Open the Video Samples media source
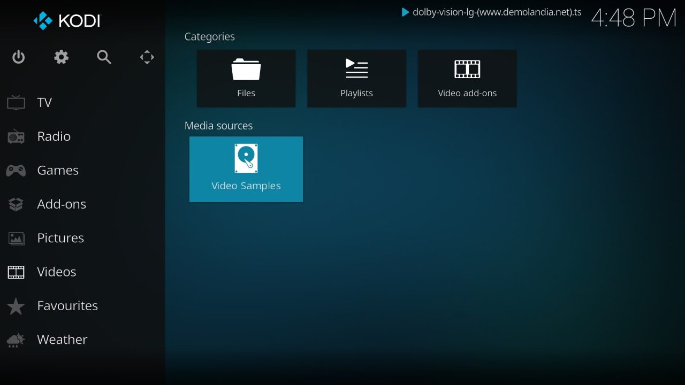Screen dimensions: 685x385 246,169
